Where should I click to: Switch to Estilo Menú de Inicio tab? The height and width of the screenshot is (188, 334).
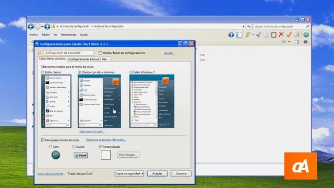pos(52,58)
